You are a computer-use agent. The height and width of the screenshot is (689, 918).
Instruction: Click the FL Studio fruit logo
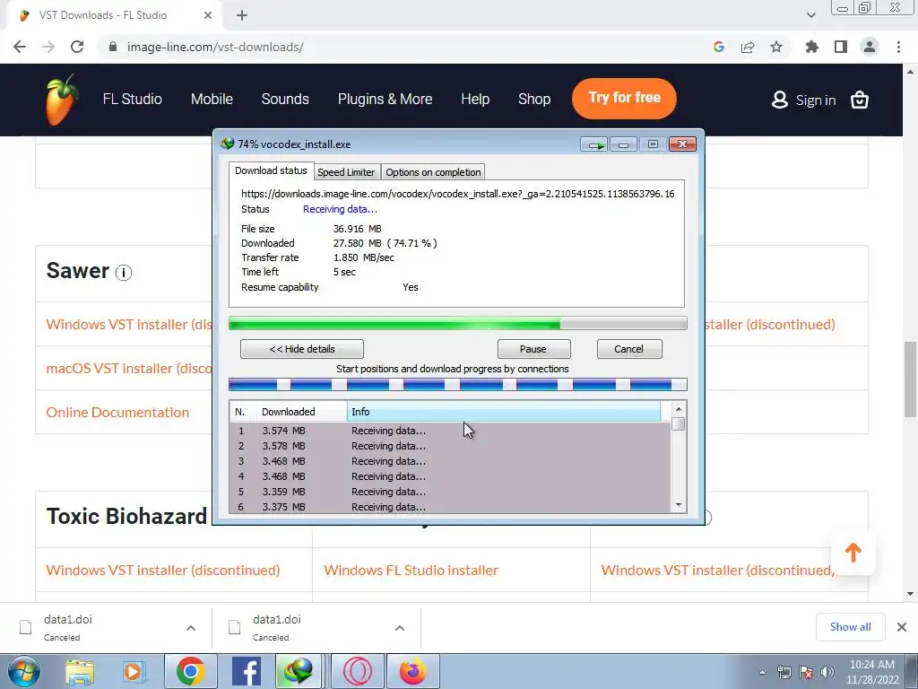(x=62, y=100)
